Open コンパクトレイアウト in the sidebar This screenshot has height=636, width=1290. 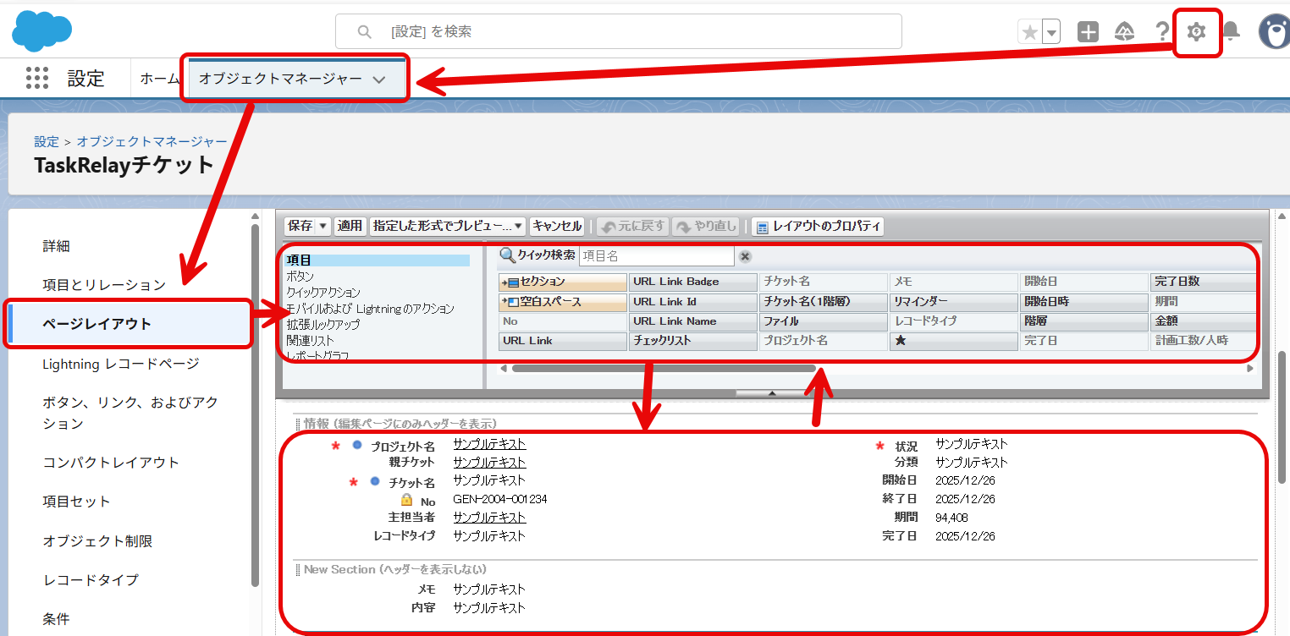(111, 463)
